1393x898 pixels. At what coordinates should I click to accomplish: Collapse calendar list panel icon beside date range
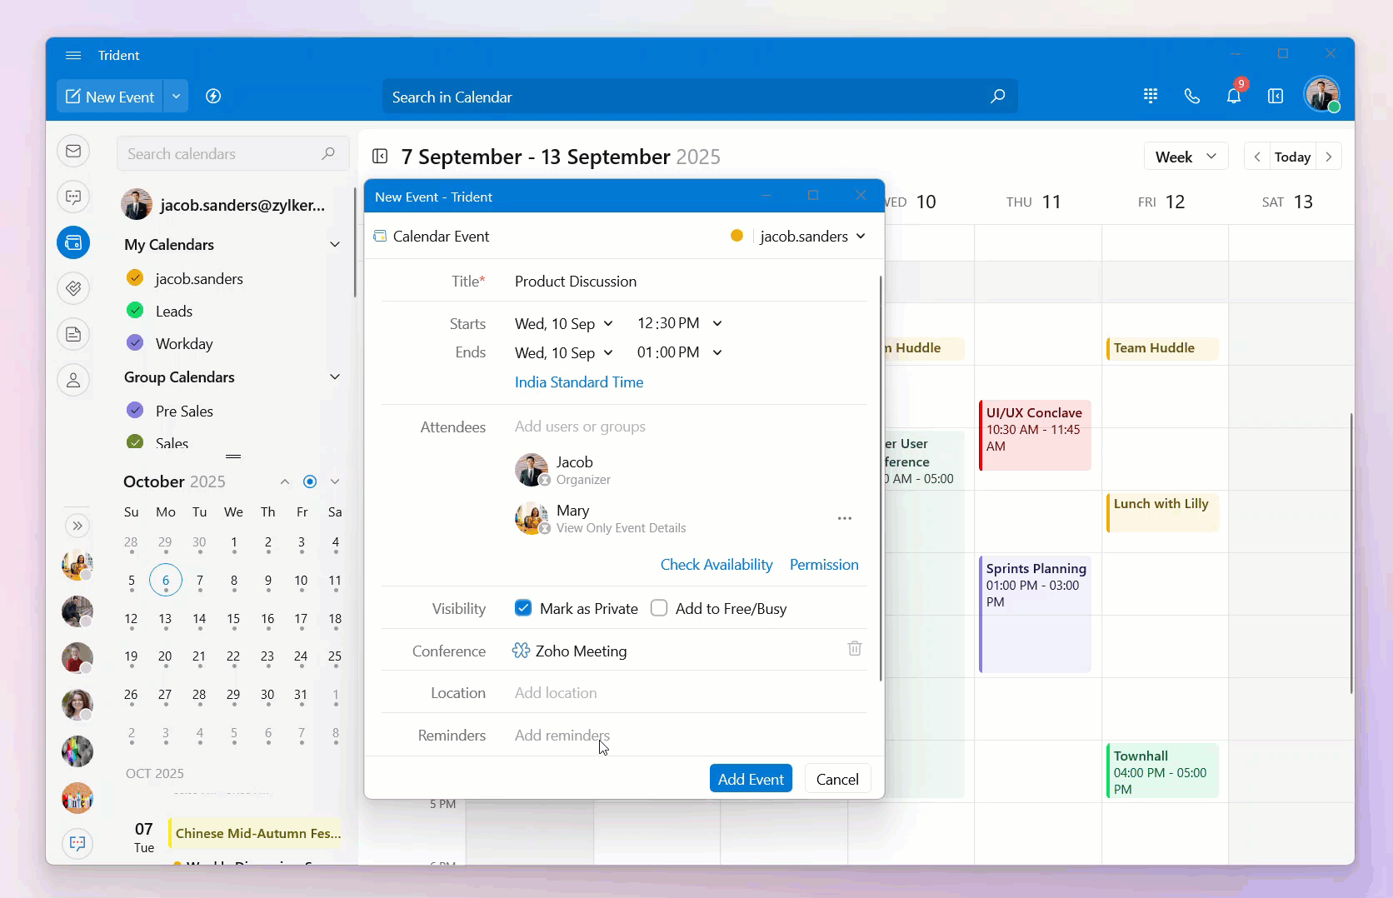coord(380,157)
